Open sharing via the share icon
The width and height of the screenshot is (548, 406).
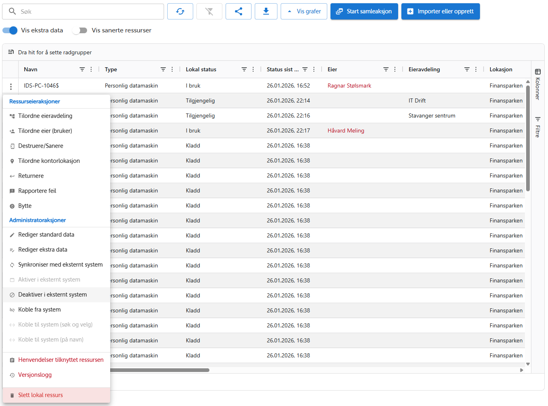pyautogui.click(x=238, y=11)
